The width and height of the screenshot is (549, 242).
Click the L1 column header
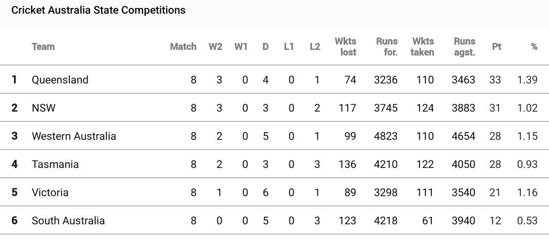pos(289,47)
